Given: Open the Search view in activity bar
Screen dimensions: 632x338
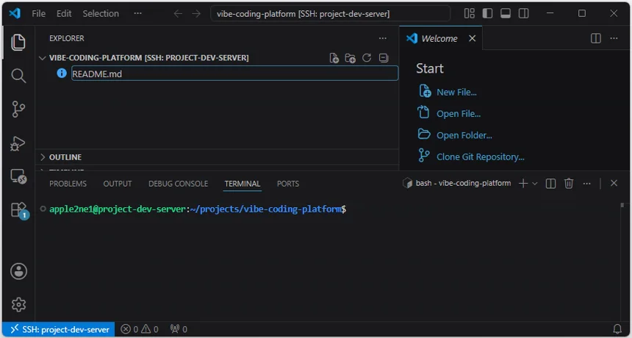Looking at the screenshot, I should (18, 76).
